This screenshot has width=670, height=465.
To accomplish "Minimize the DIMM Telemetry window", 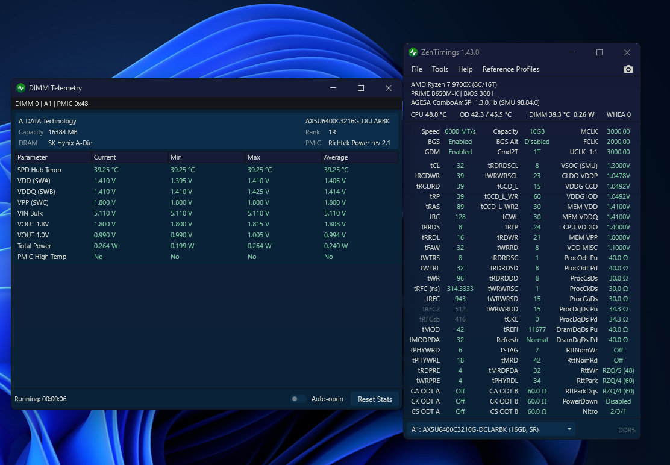I will pyautogui.click(x=333, y=87).
